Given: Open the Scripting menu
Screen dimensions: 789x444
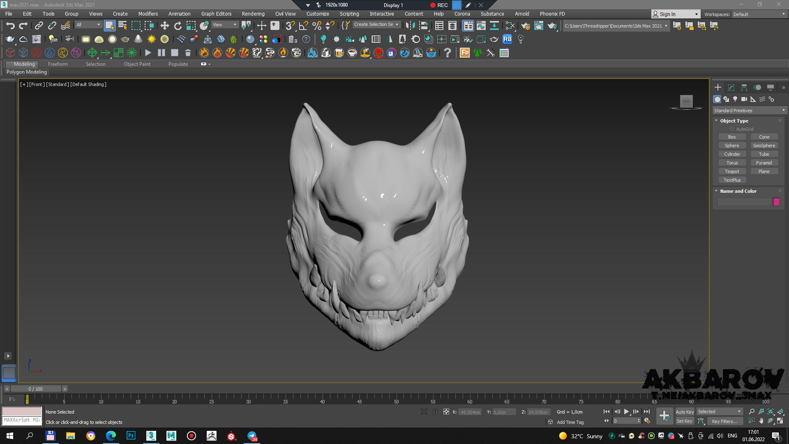Looking at the screenshot, I should (x=349, y=14).
